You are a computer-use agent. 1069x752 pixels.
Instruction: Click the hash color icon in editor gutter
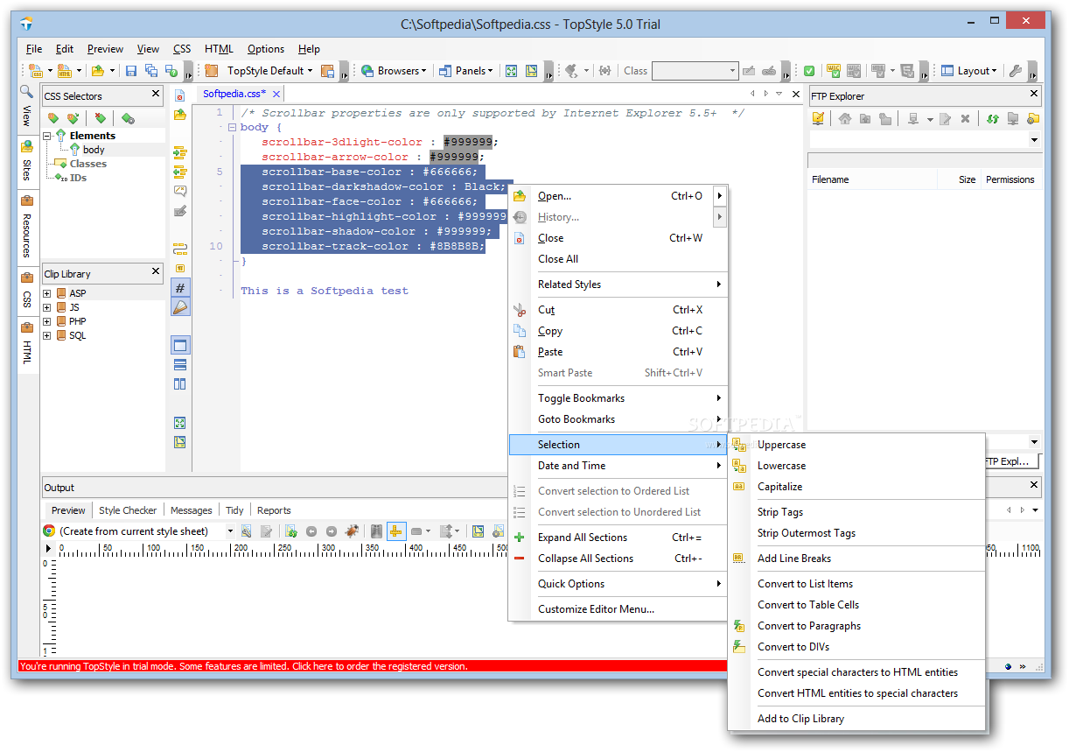point(180,287)
